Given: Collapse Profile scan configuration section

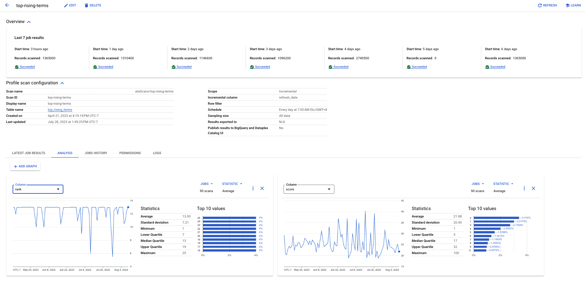Looking at the screenshot, I should click(62, 83).
